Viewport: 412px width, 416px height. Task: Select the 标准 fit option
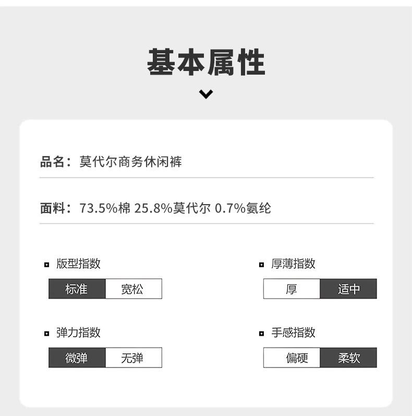[77, 289]
